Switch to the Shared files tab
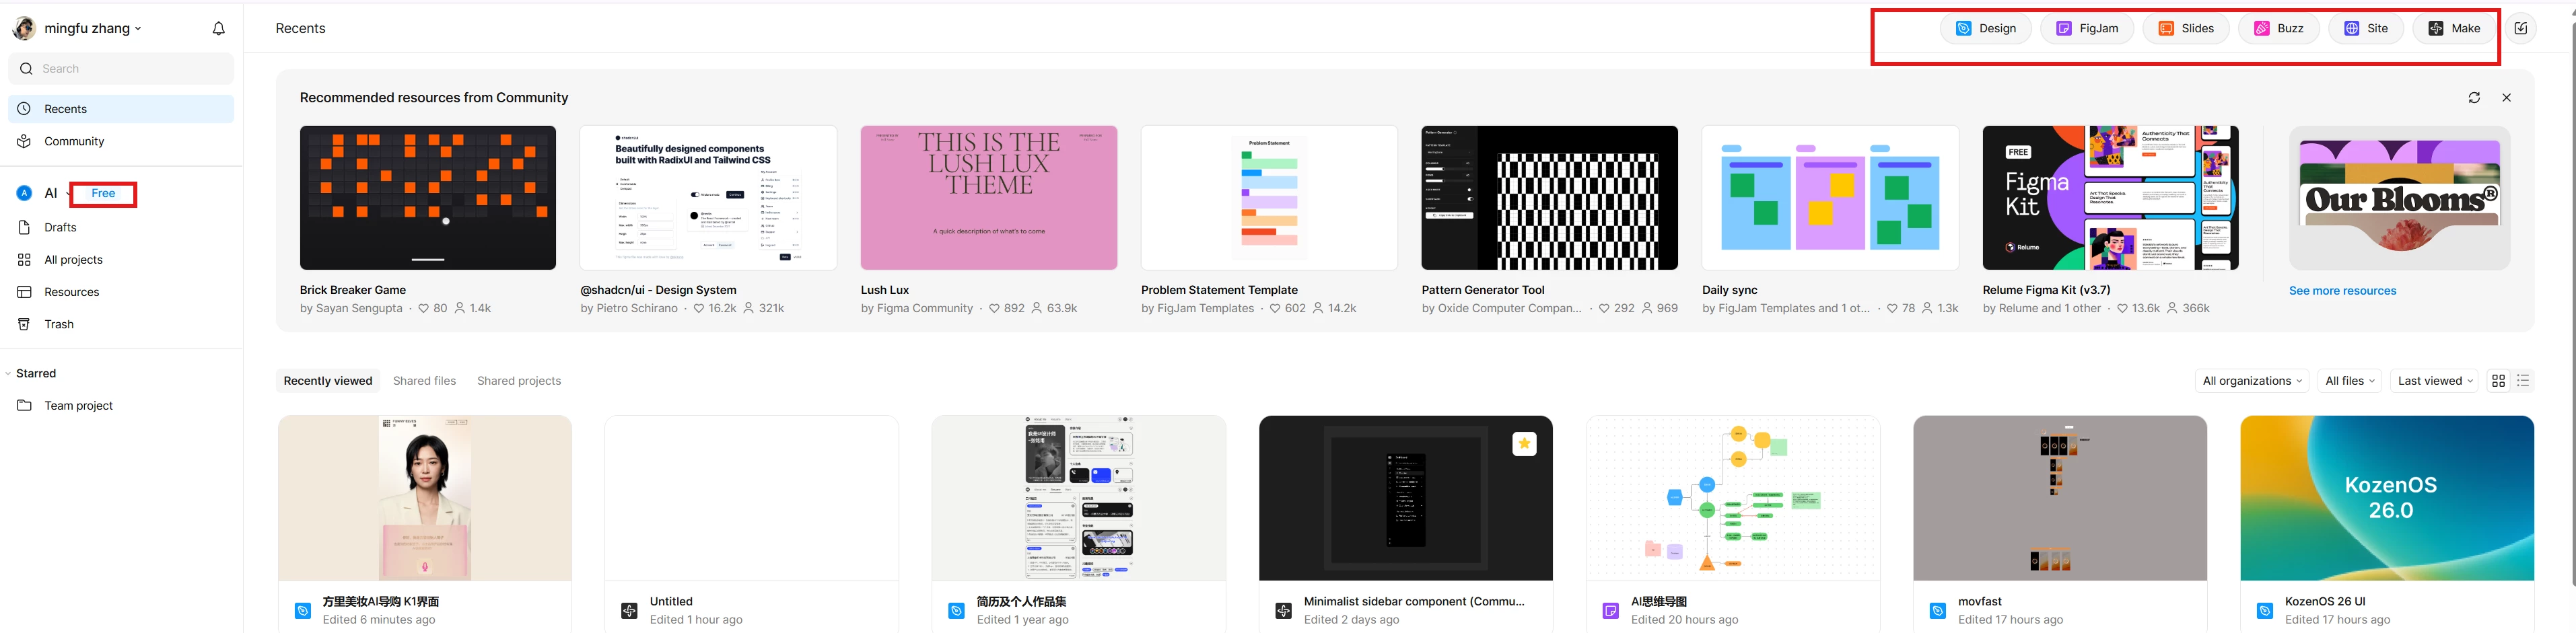The height and width of the screenshot is (633, 2576). point(424,381)
